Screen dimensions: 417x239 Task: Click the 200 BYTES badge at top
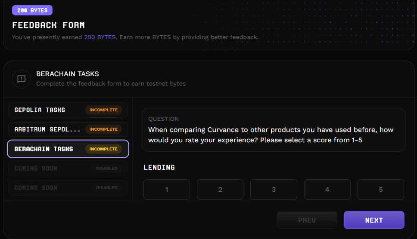[x=32, y=10]
